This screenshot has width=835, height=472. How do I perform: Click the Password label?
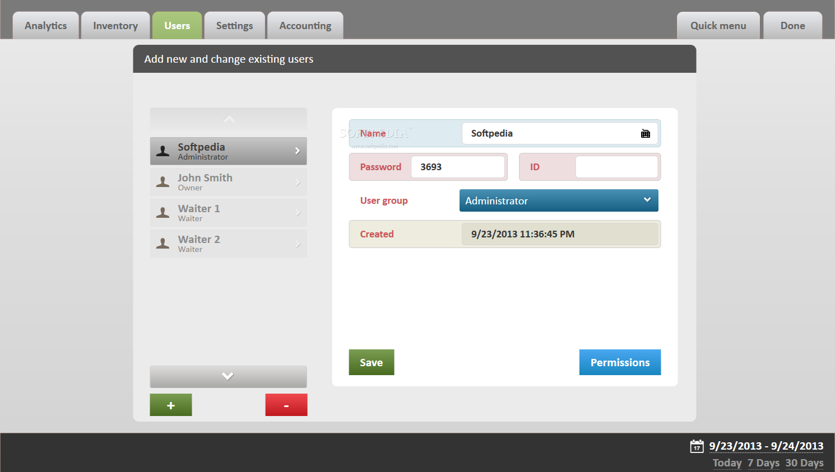click(x=381, y=167)
